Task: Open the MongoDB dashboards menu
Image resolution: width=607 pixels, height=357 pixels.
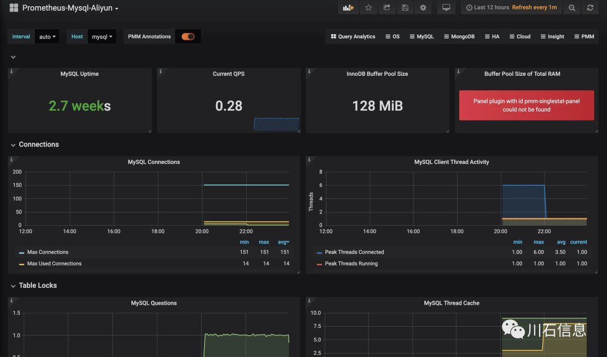Action: [x=459, y=36]
